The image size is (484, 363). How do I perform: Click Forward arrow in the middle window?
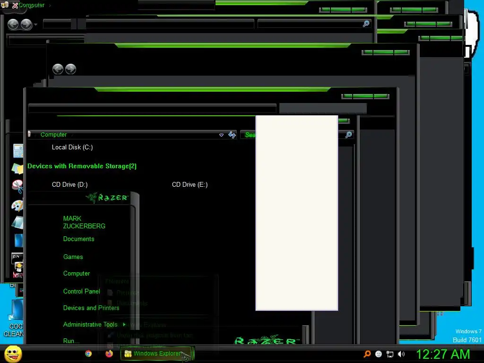tap(71, 69)
